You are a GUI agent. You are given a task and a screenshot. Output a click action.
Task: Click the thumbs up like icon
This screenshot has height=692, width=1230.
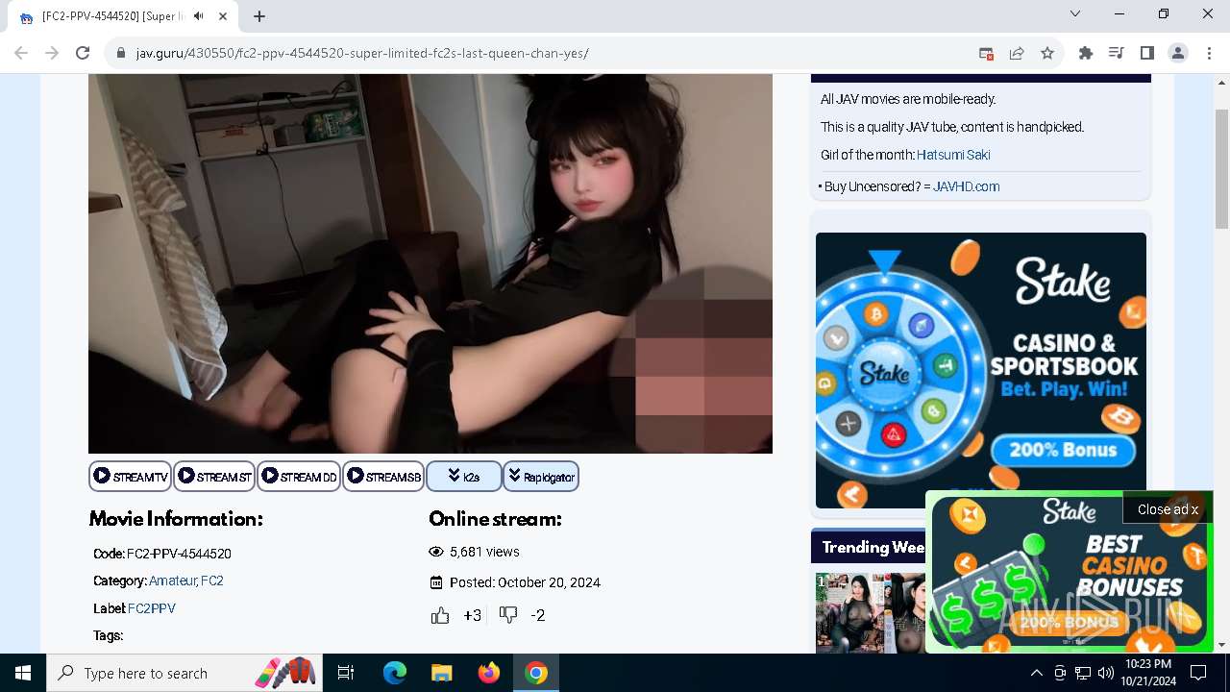(x=440, y=615)
